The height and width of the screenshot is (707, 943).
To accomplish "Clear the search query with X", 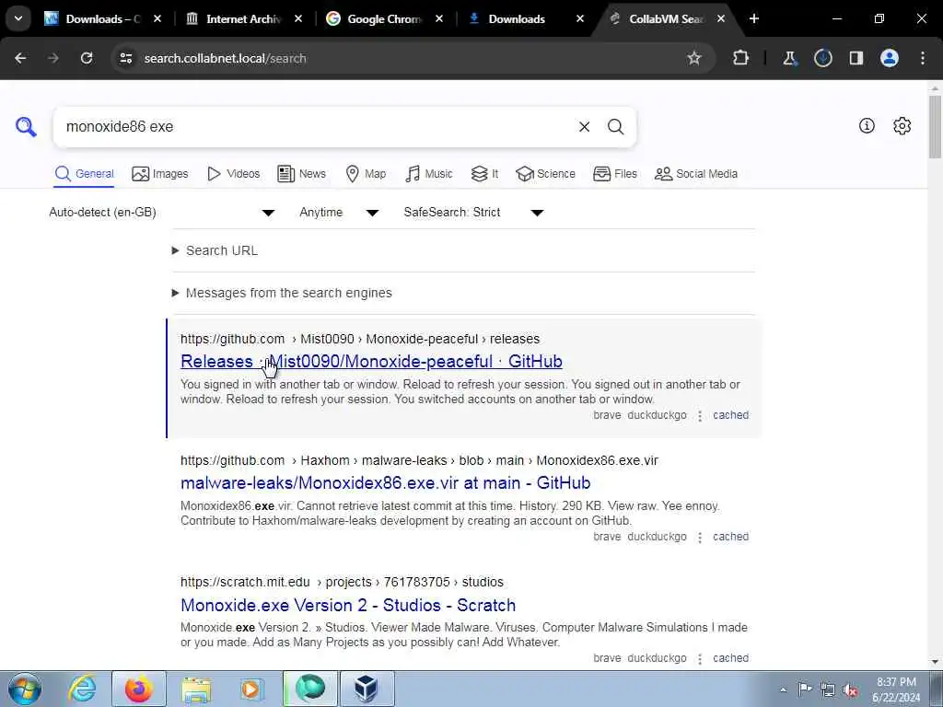I will [x=584, y=127].
